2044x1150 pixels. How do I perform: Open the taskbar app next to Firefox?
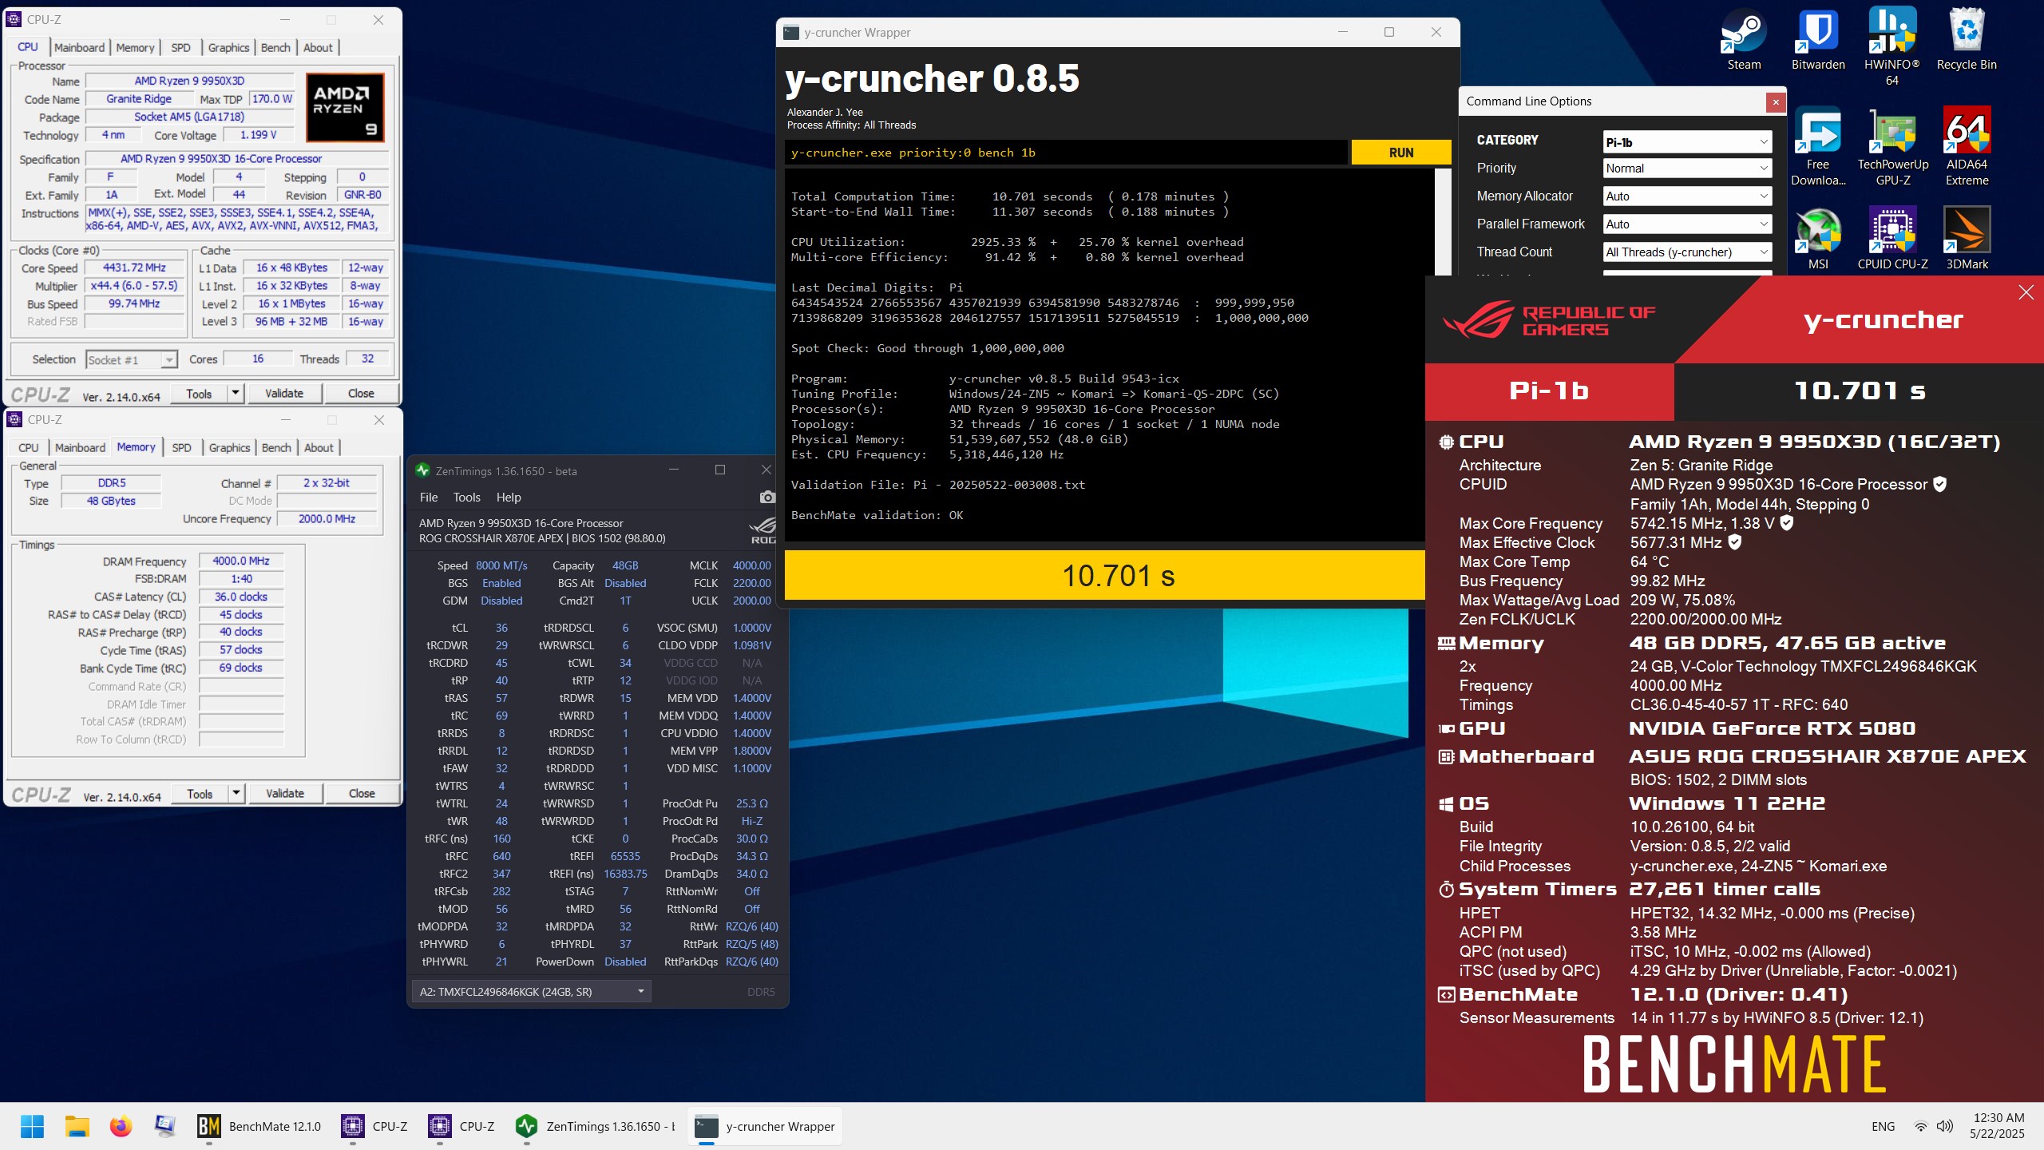pyautogui.click(x=164, y=1126)
